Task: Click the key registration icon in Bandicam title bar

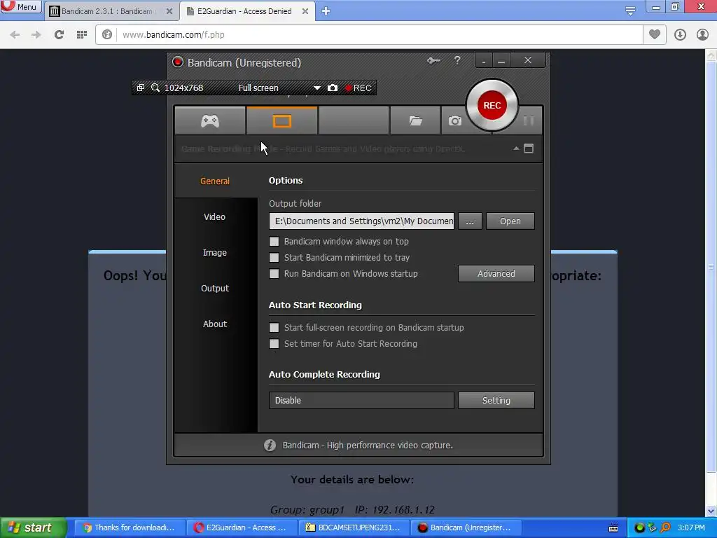Action: (433, 60)
